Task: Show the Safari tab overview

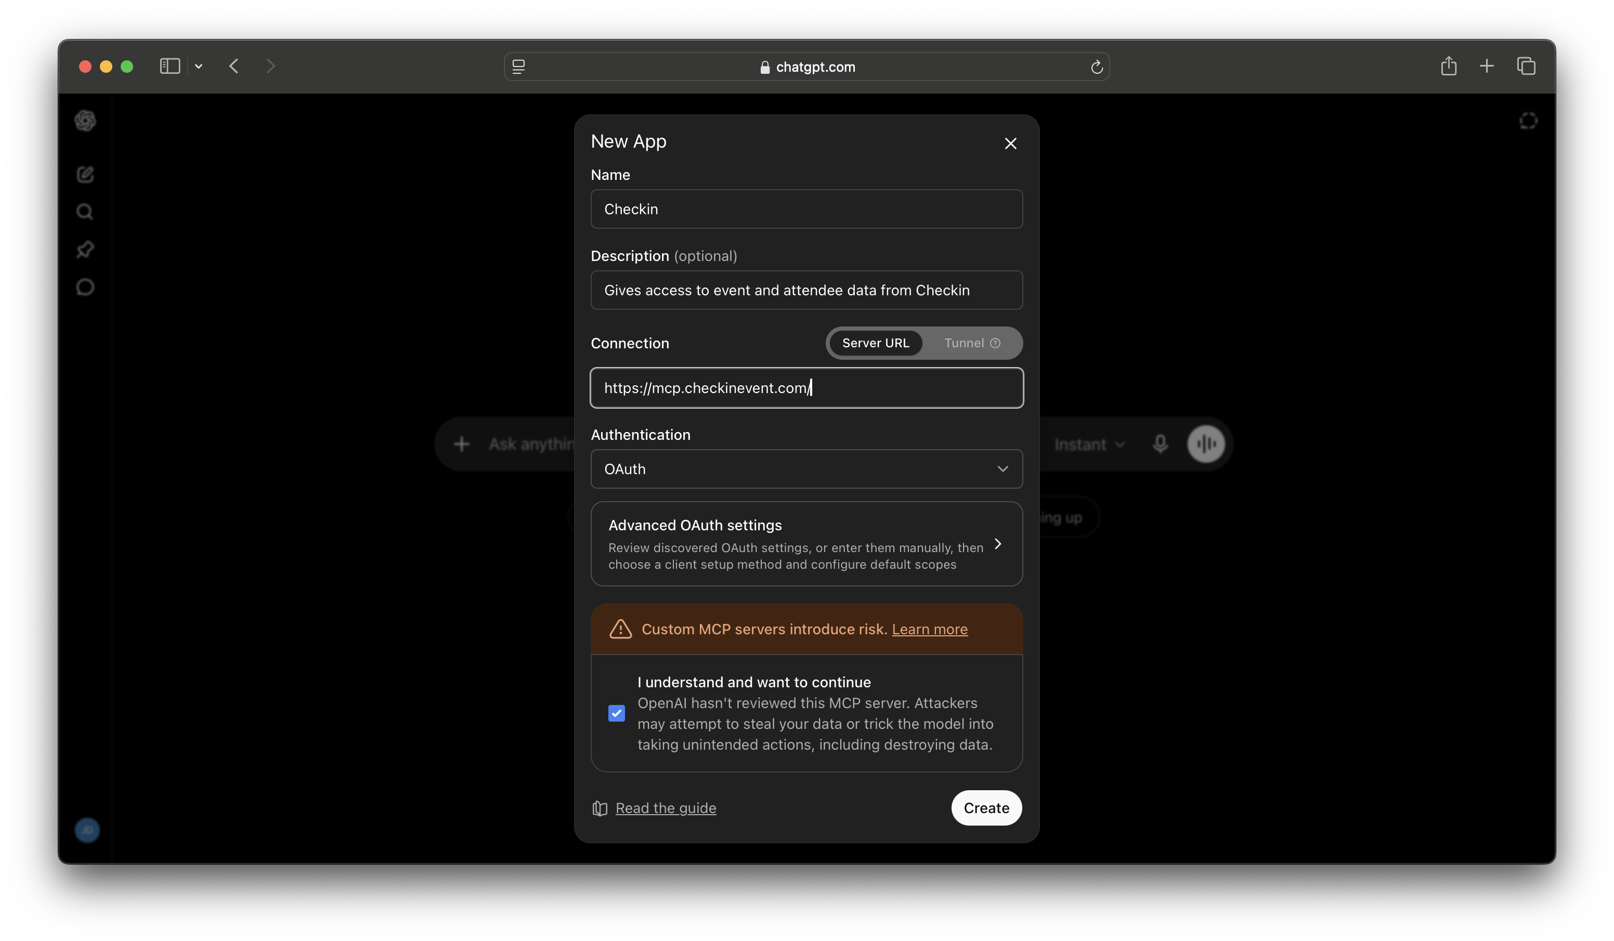Action: (x=1526, y=66)
